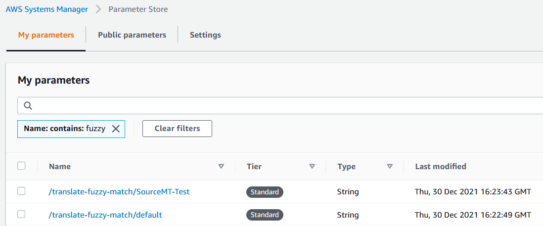Click the Last modified column header
Viewport: 543px width, 226px height.
(441, 167)
